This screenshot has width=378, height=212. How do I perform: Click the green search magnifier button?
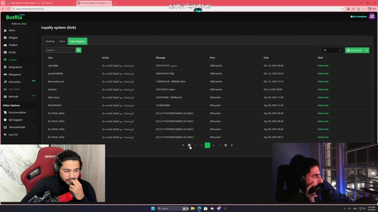tap(78, 50)
